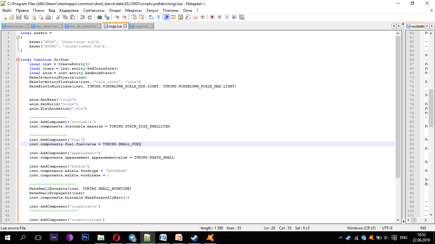This screenshot has width=435, height=244.
Task: Click the Zoom In magnifier icon
Action: [117, 17]
